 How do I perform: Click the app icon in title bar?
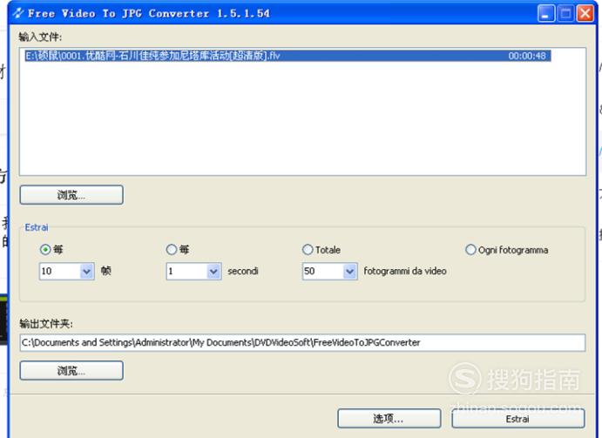click(18, 13)
